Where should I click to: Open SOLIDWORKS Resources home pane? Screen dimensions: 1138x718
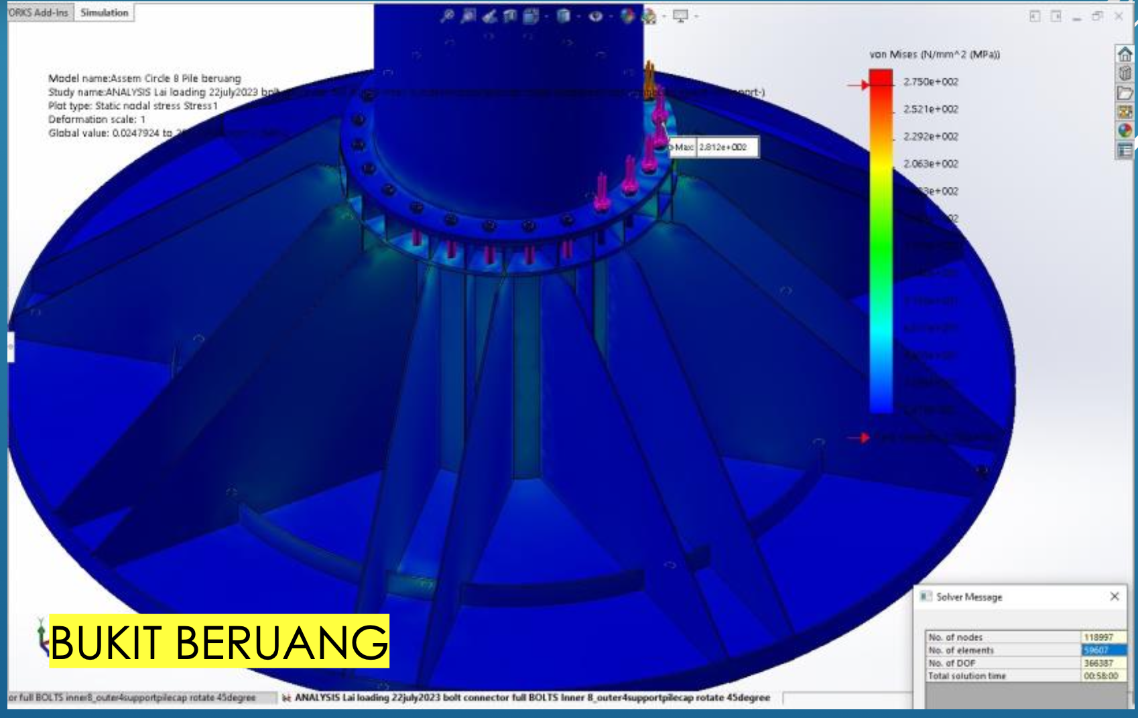click(1125, 54)
